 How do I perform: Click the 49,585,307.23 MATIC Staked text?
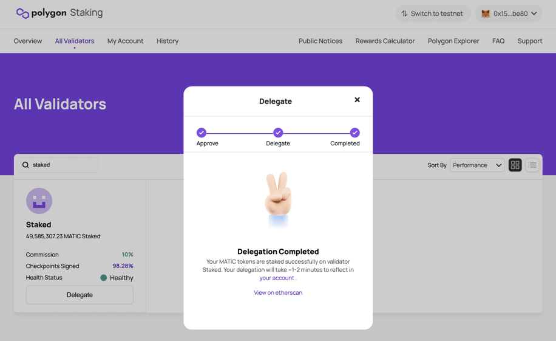click(63, 236)
